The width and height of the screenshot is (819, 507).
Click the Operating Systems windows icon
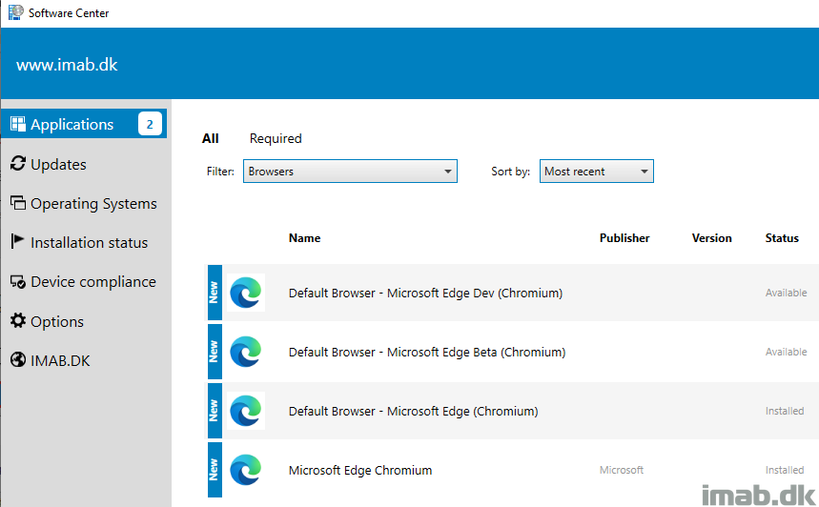coord(18,203)
